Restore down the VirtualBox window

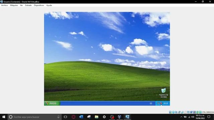203,2
